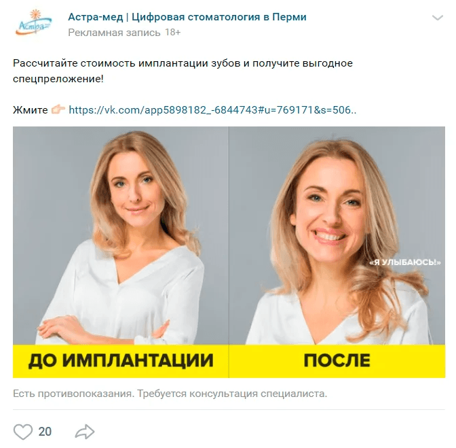
Task: Click the «Я улыбаюсь!» caption on the photo
Action: click(x=405, y=262)
